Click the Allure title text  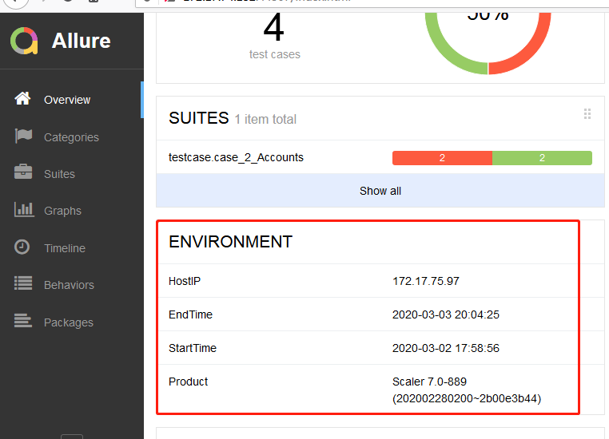click(x=81, y=41)
